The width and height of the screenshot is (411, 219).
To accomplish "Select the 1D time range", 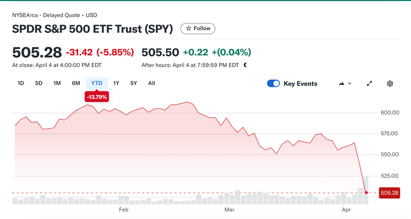I will coord(21,83).
